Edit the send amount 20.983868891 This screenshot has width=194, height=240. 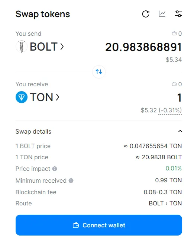143,47
